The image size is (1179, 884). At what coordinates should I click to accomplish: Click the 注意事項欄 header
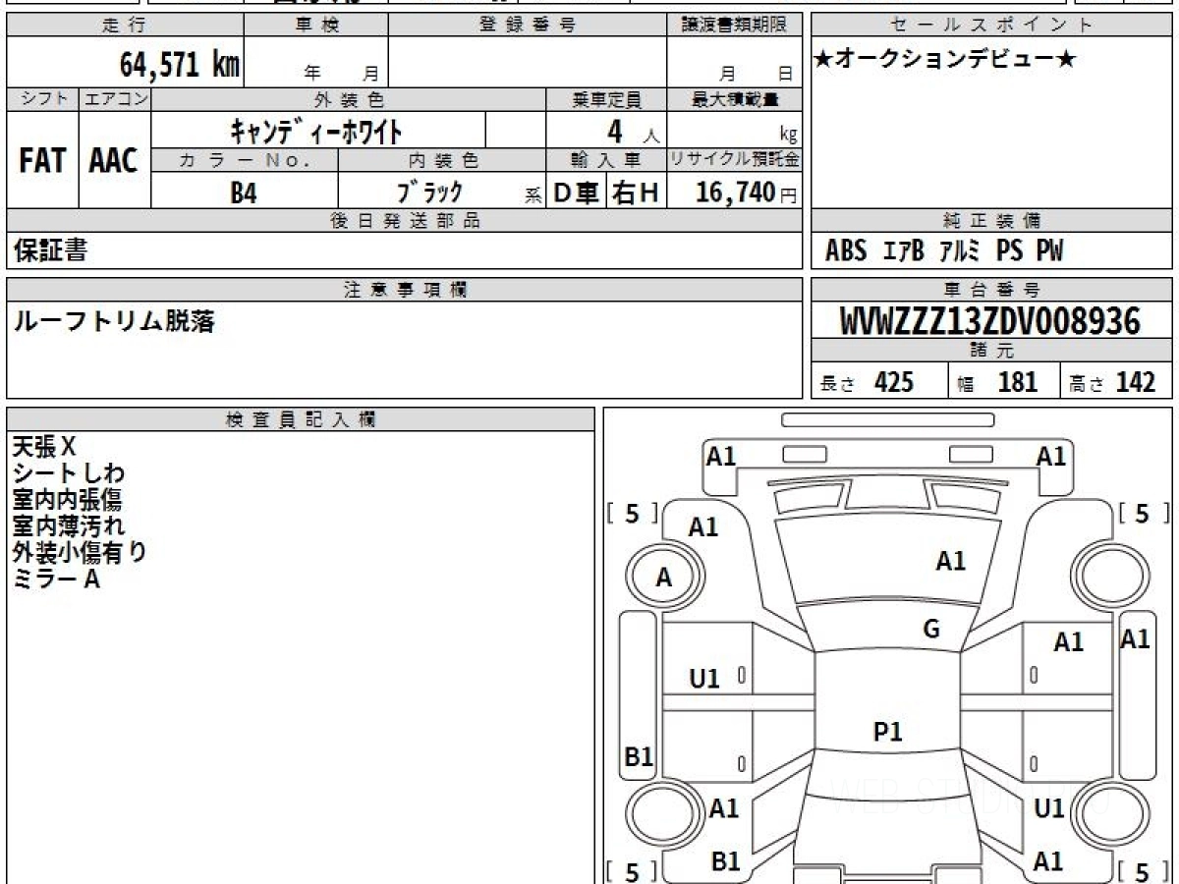click(404, 290)
